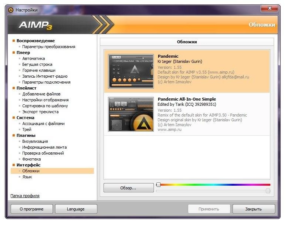Click 'Kr1eger (Stanislav Gurin)' author line under Pandemic

(180, 61)
